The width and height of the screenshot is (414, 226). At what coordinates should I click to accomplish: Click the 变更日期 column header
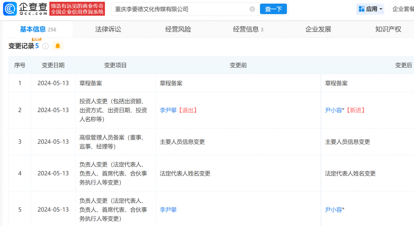53,65
